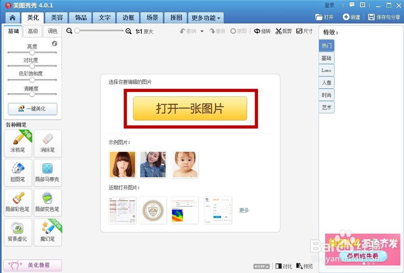Screen dimensions: 404x273
Task: Open the 裁剪 crop tool
Action: tap(284, 31)
